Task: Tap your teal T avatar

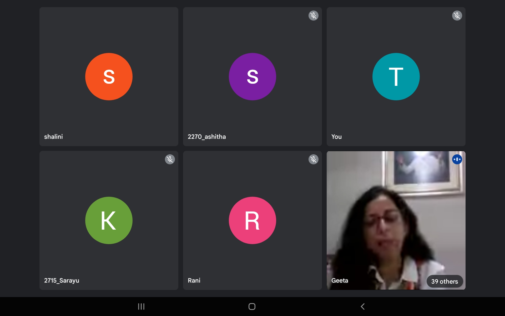Action: [x=396, y=77]
